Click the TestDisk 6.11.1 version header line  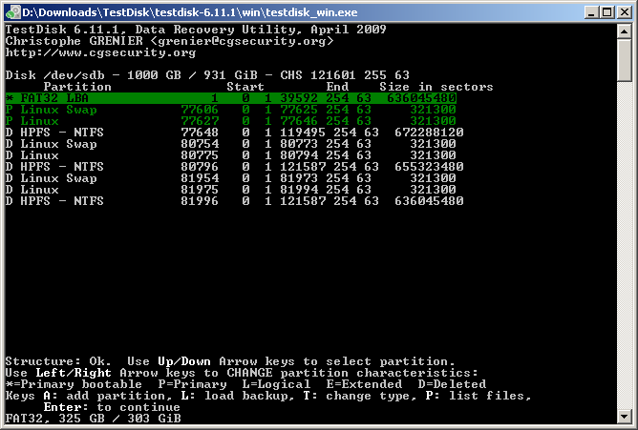pyautogui.click(x=196, y=30)
